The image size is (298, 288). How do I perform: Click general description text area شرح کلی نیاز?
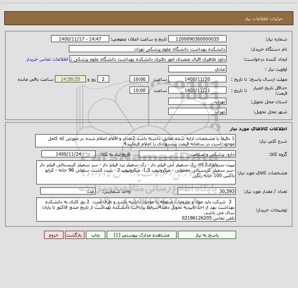click(x=135, y=141)
